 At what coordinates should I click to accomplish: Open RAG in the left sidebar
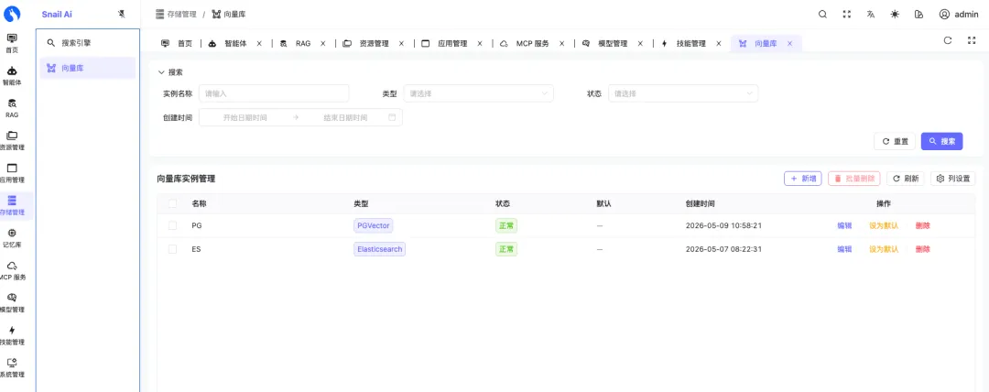coord(12,108)
